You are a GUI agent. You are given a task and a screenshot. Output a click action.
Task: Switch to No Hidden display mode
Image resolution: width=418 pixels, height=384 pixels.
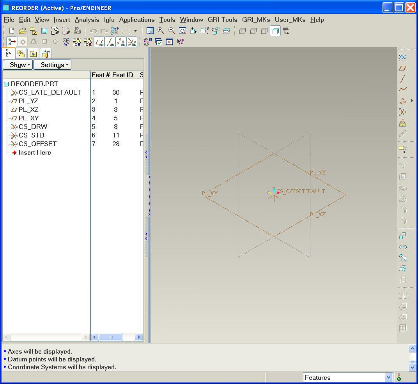click(x=264, y=31)
